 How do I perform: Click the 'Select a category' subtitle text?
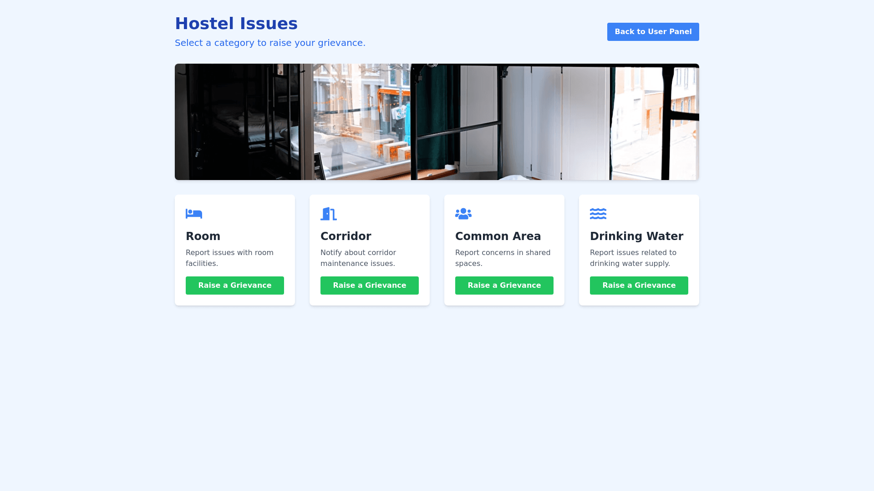tap(270, 43)
